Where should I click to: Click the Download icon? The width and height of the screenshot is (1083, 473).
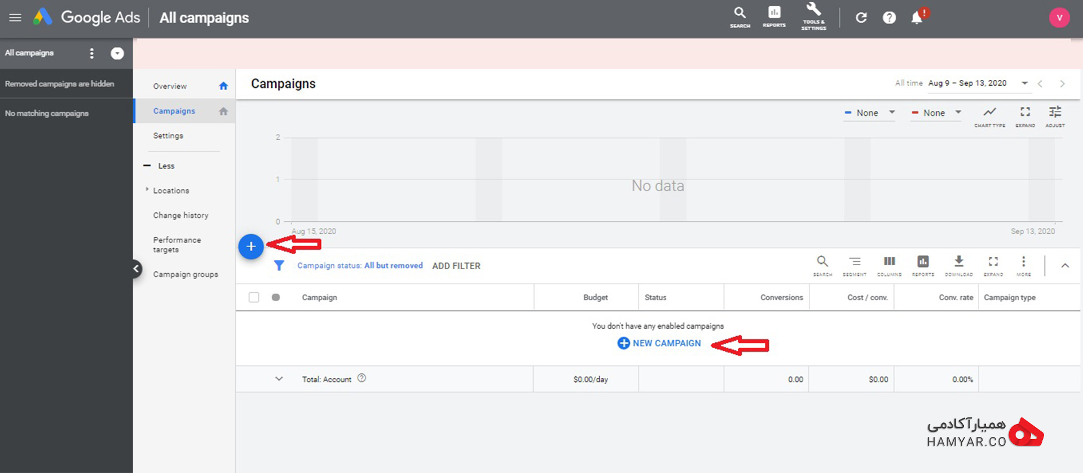coord(958,266)
